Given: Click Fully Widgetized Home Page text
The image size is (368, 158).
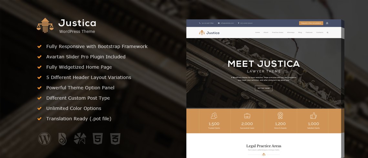Looking at the screenshot, I should pyautogui.click(x=79, y=67).
